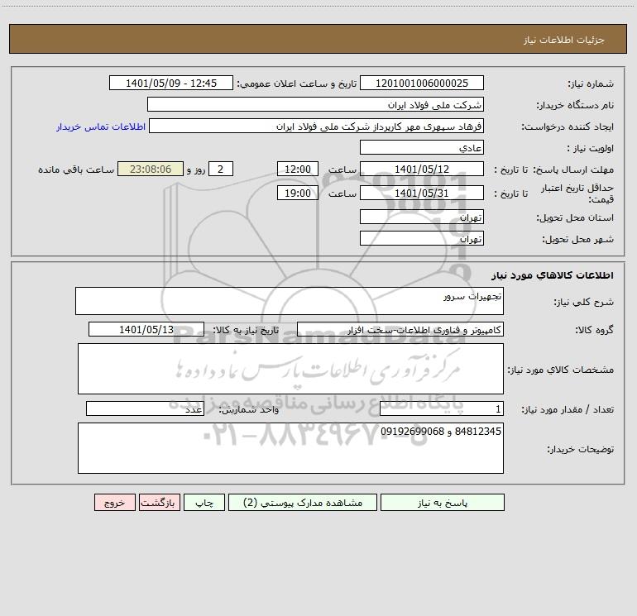Click the priority field عادی
This screenshot has height=616, width=637.
pos(422,147)
